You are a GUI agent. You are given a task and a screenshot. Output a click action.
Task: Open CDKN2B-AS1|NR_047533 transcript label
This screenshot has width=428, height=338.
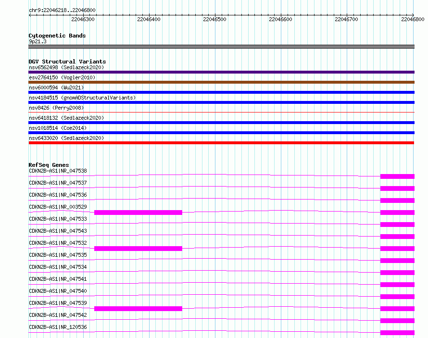click(58, 219)
